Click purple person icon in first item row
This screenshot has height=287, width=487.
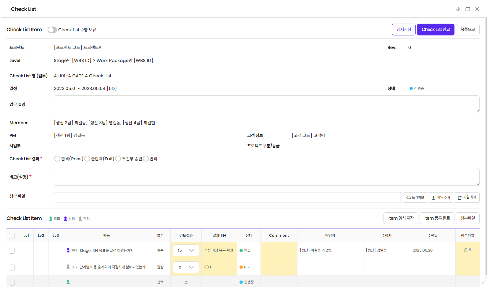(x=68, y=250)
